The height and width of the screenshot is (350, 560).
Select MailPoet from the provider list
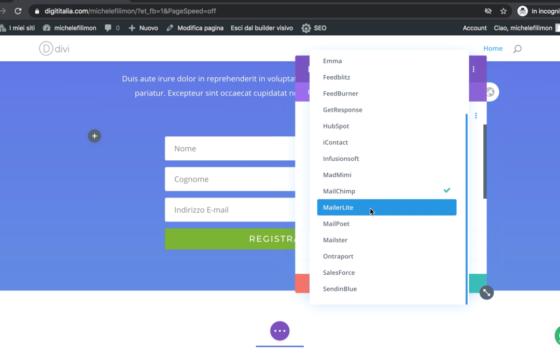387,223
